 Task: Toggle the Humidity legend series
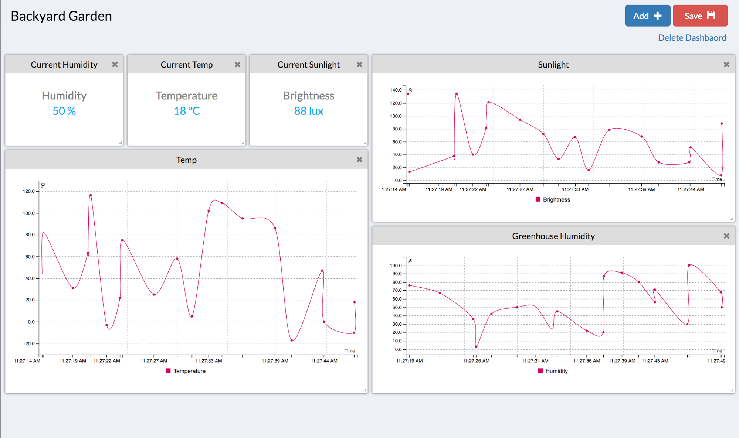[556, 371]
